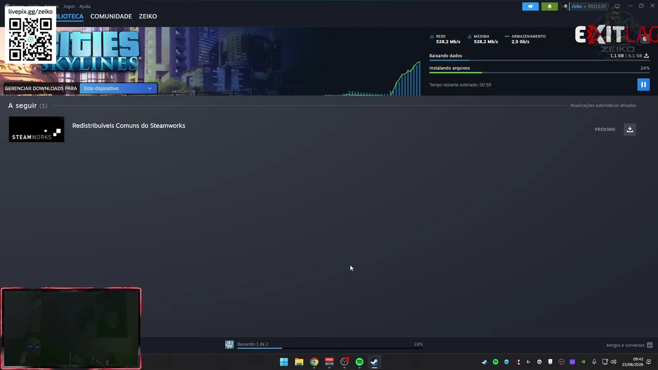Open Spotify from the taskbar

(359, 362)
